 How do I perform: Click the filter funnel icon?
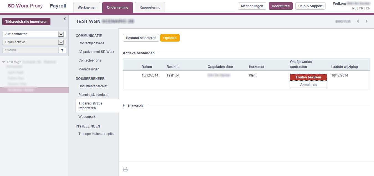click(x=62, y=50)
